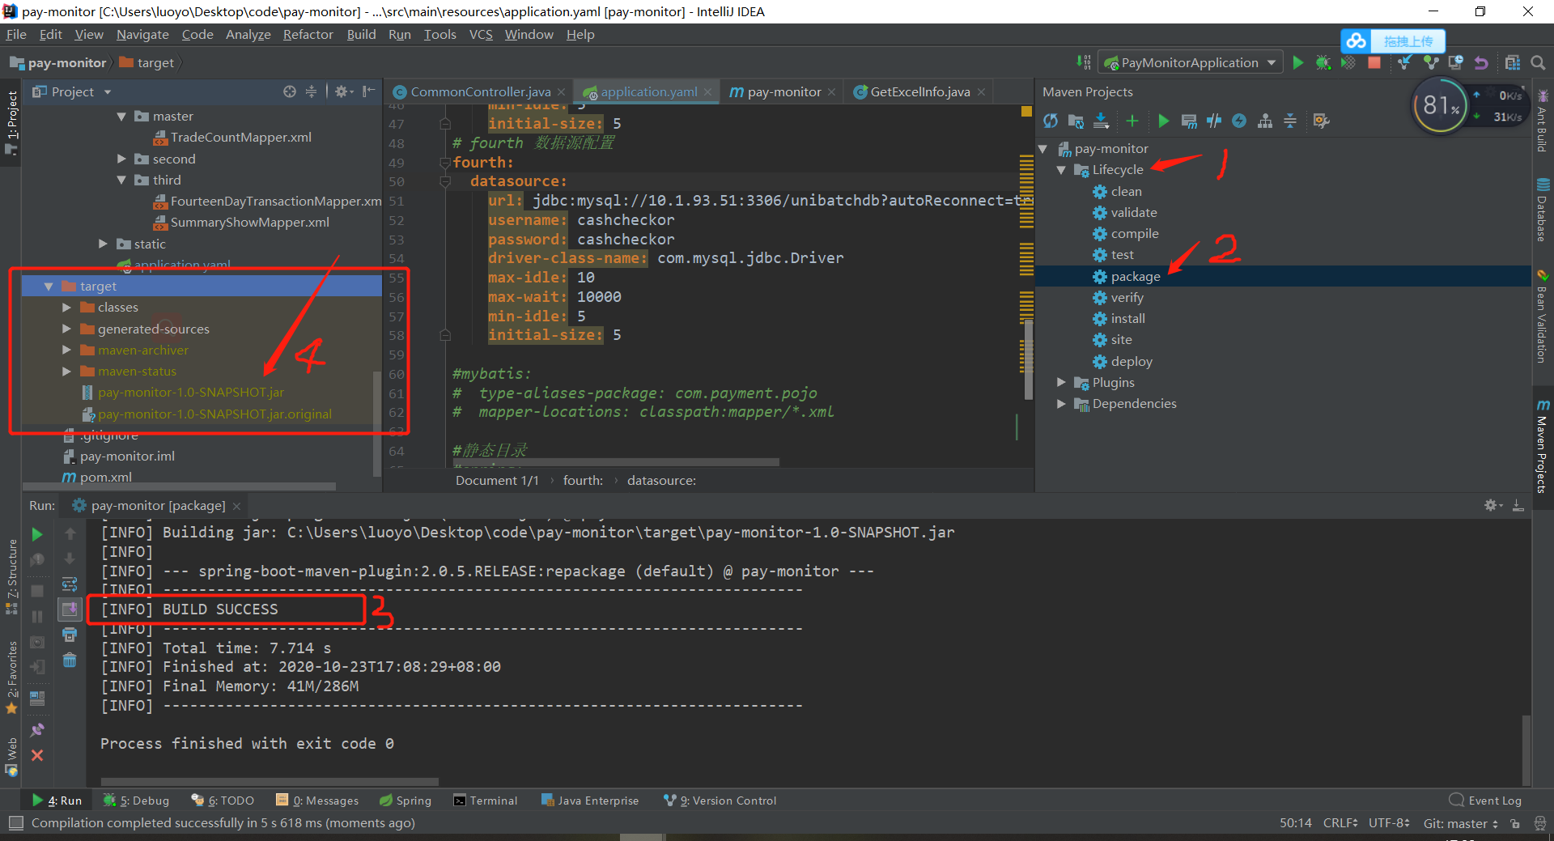Toggle pin tab in the Run panel
This screenshot has height=841, width=1554.
pos(37,729)
